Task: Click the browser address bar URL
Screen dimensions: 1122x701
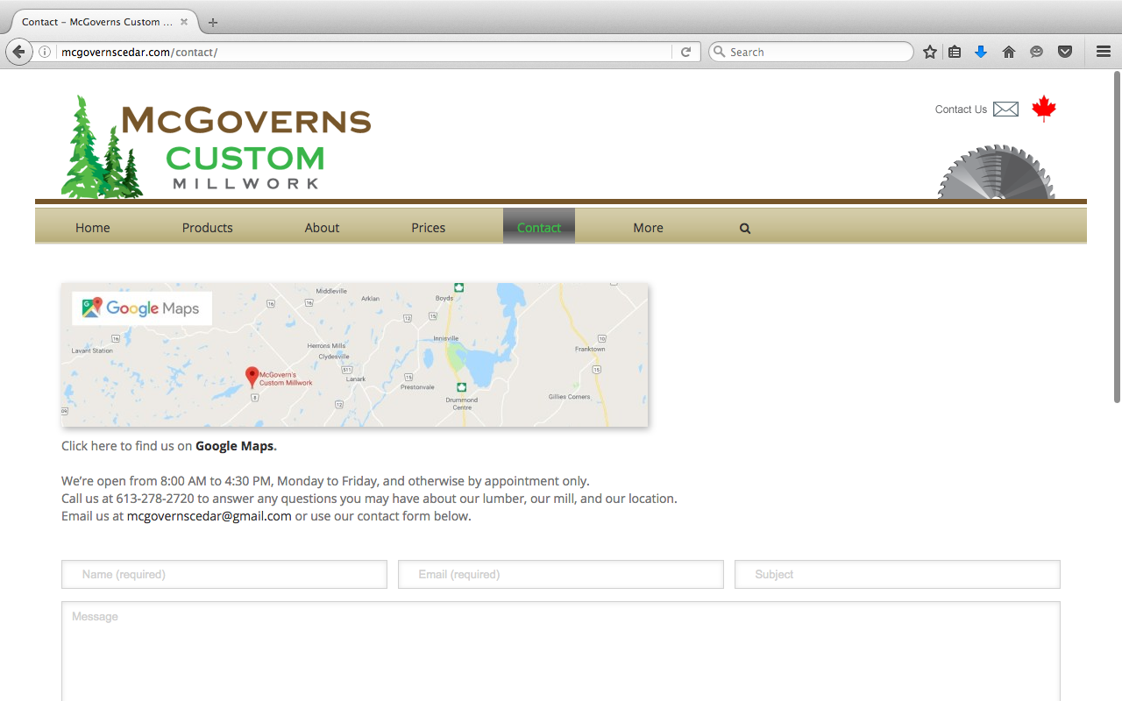Action: pos(364,52)
